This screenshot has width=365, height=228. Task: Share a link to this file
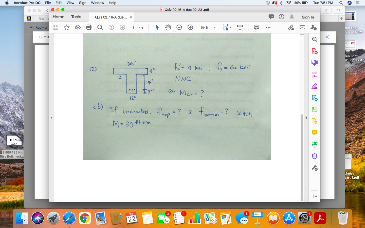[291, 27]
